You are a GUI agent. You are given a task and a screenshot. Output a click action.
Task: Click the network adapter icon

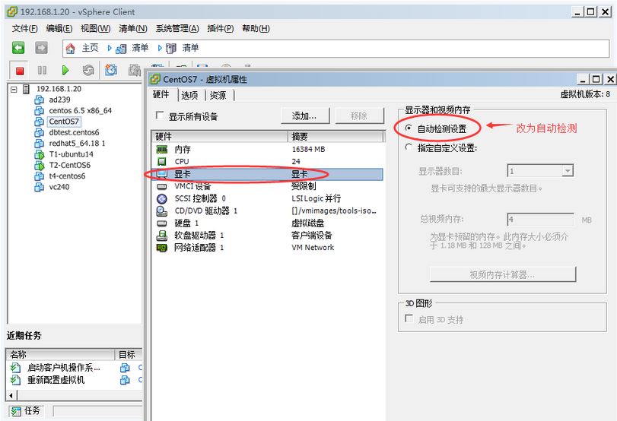[x=162, y=248]
